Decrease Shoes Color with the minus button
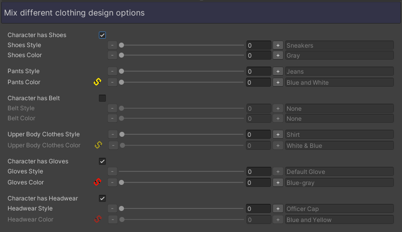The image size is (402, 232). [112, 55]
